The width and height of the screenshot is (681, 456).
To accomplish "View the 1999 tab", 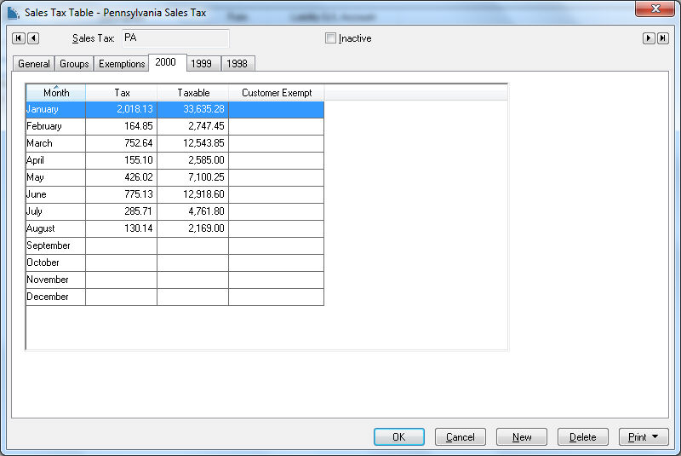I will (202, 64).
